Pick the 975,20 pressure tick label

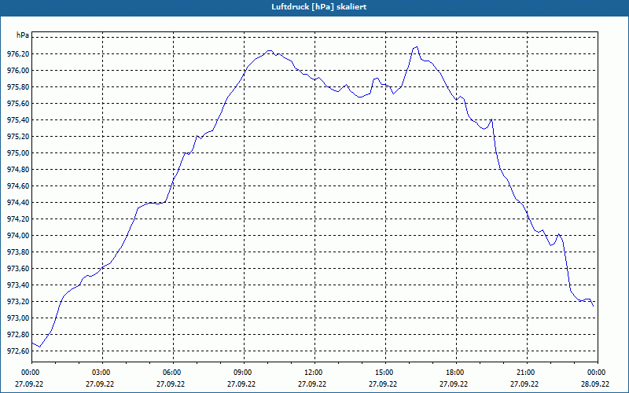point(18,137)
